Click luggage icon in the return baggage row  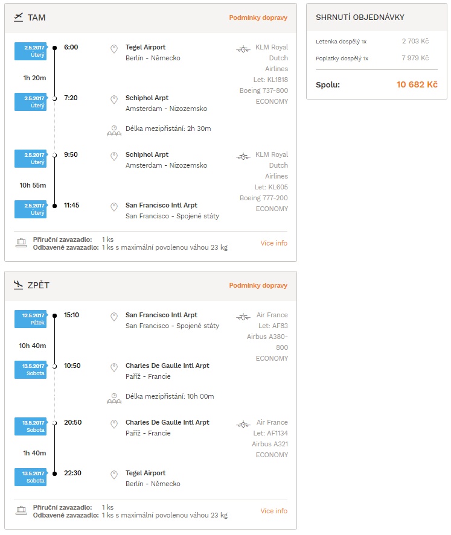tap(21, 511)
